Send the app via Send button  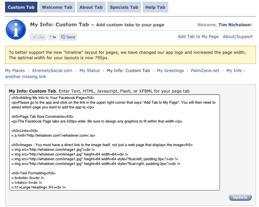[x=68, y=37]
